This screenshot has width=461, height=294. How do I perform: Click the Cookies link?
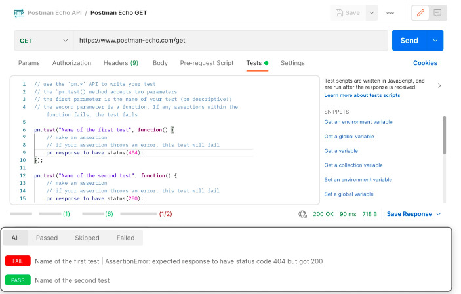(425, 63)
